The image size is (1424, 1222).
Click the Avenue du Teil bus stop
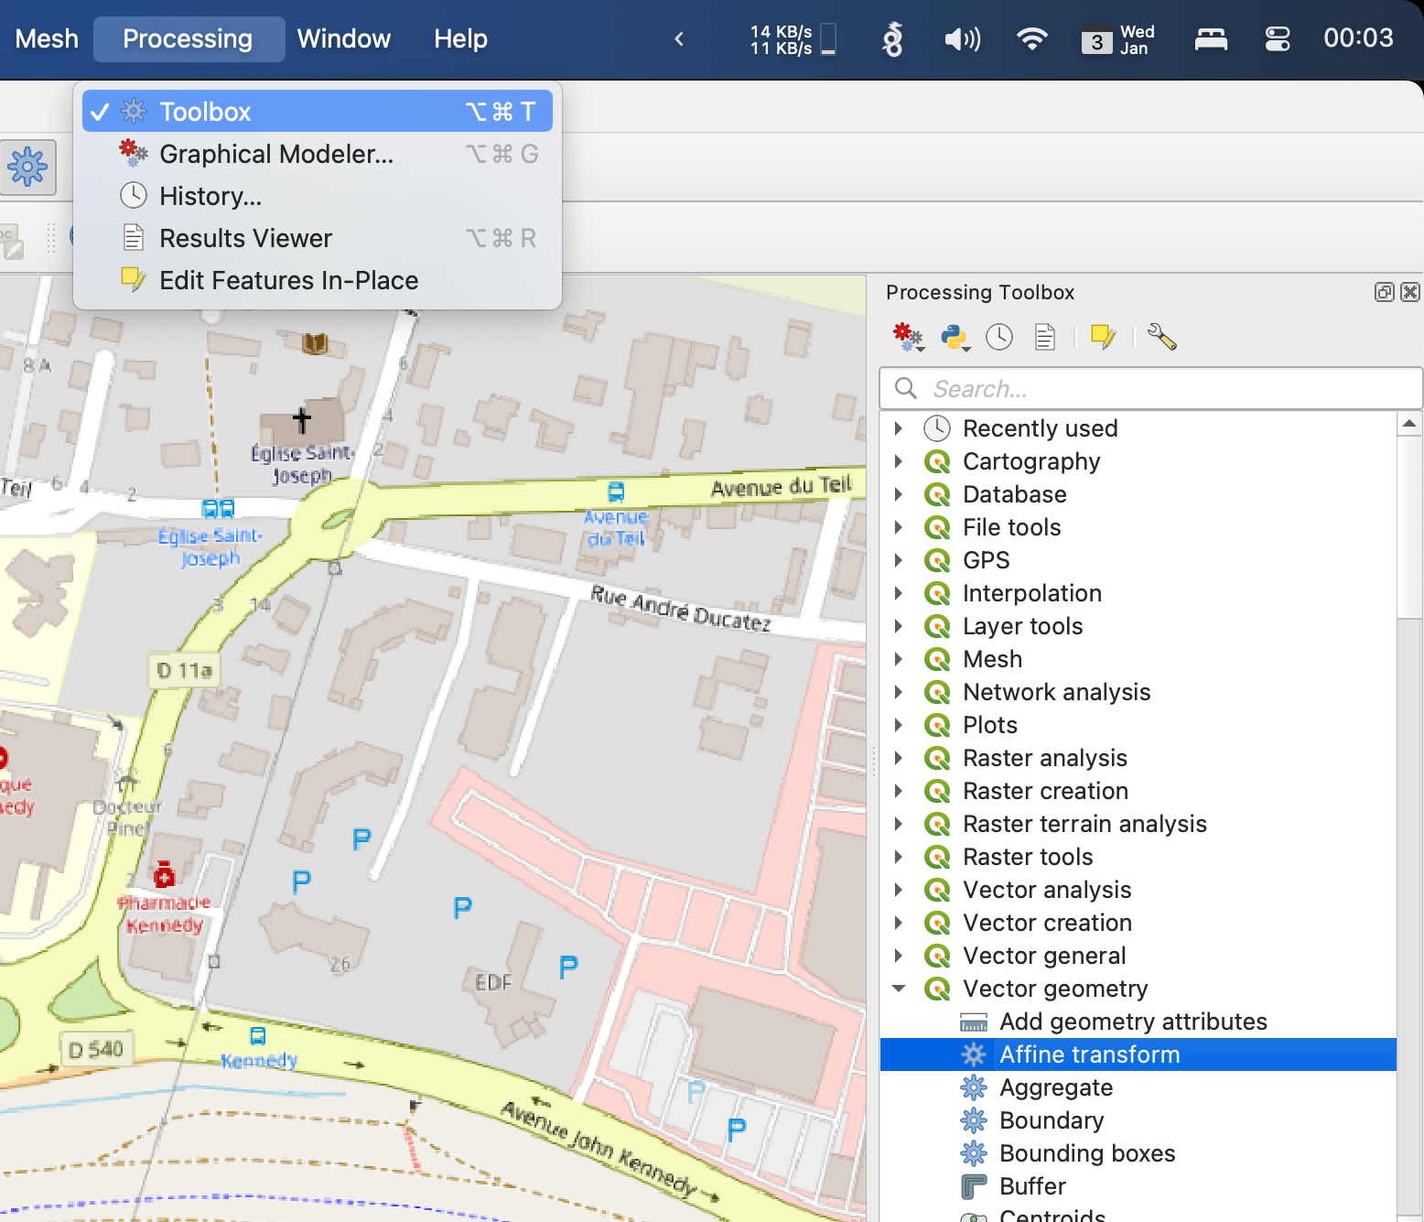click(x=616, y=492)
